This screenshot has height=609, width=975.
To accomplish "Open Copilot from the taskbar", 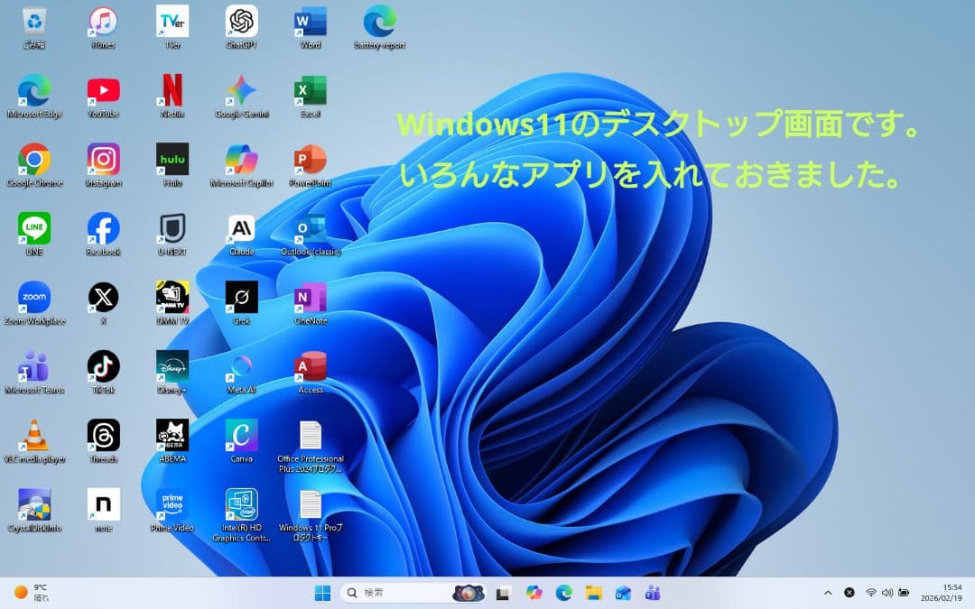I will click(533, 592).
